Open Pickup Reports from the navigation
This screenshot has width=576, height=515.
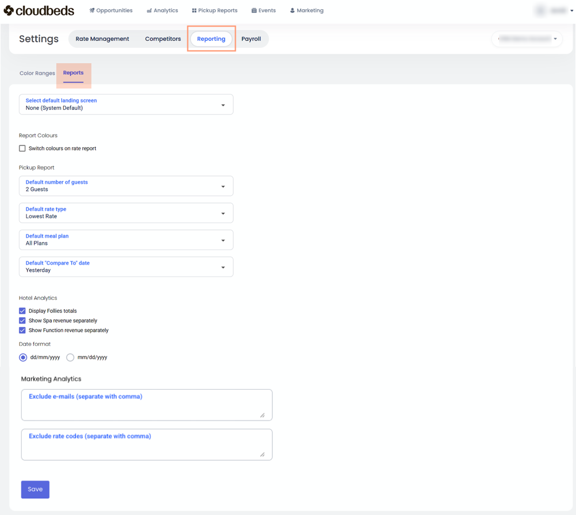214,10
